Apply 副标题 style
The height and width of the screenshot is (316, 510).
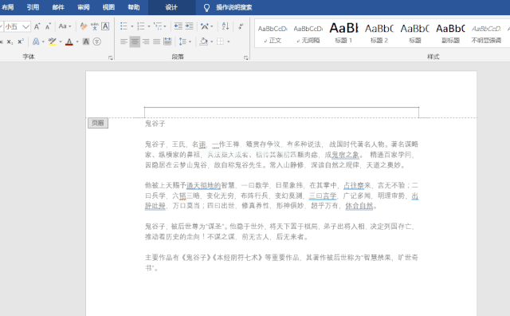tap(450, 34)
